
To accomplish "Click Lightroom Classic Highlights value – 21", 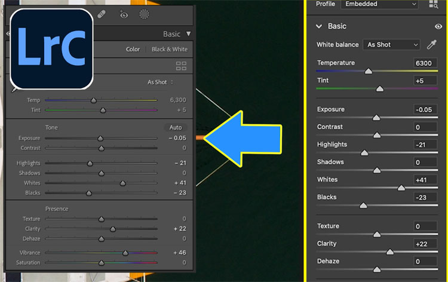I will pyautogui.click(x=180, y=163).
